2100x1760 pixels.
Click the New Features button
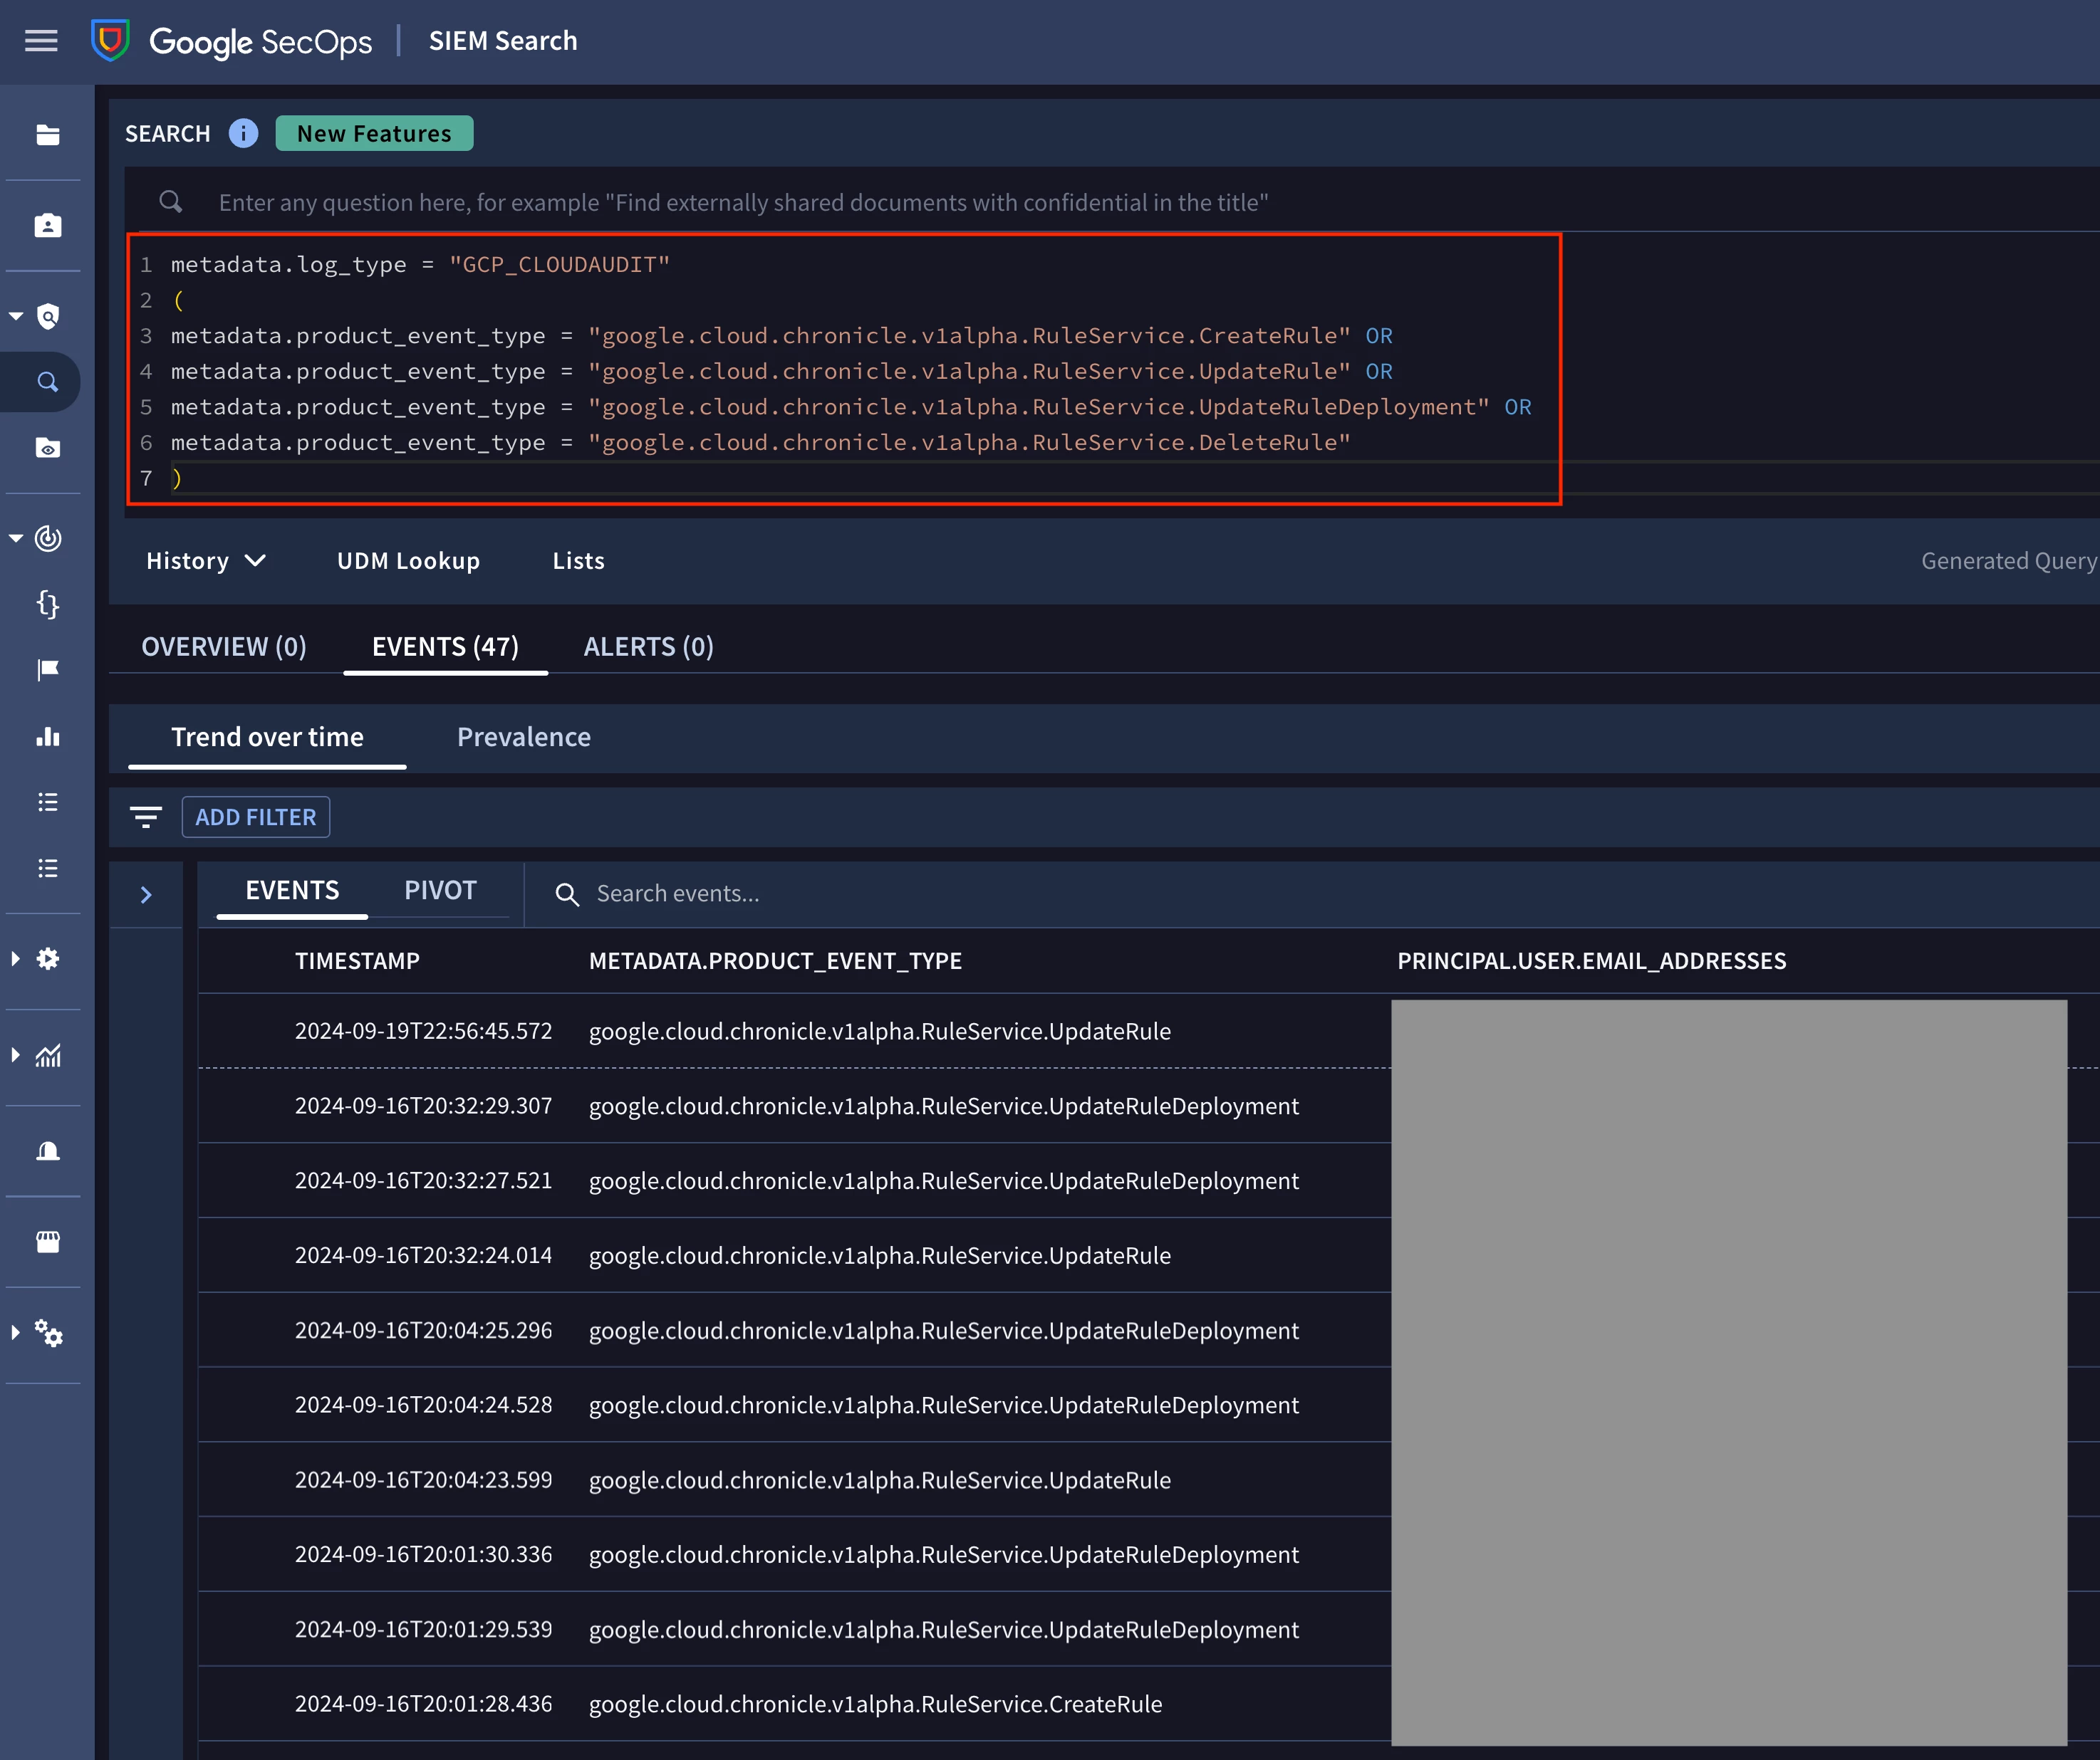(x=374, y=133)
